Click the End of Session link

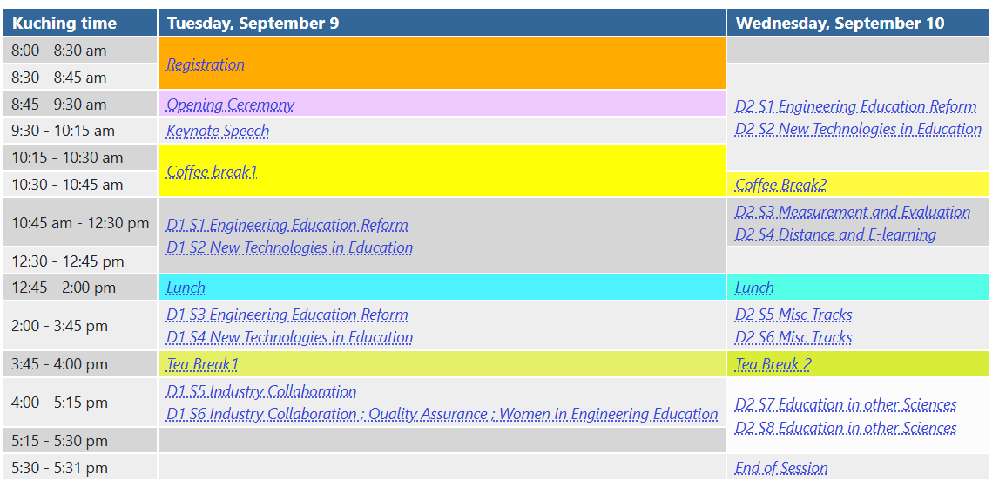click(x=781, y=468)
